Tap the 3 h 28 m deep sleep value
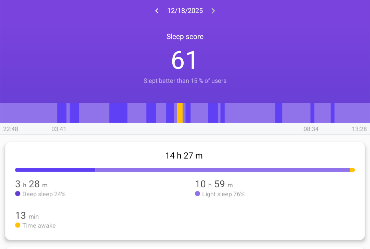The image size is (370, 249). pyautogui.click(x=32, y=184)
